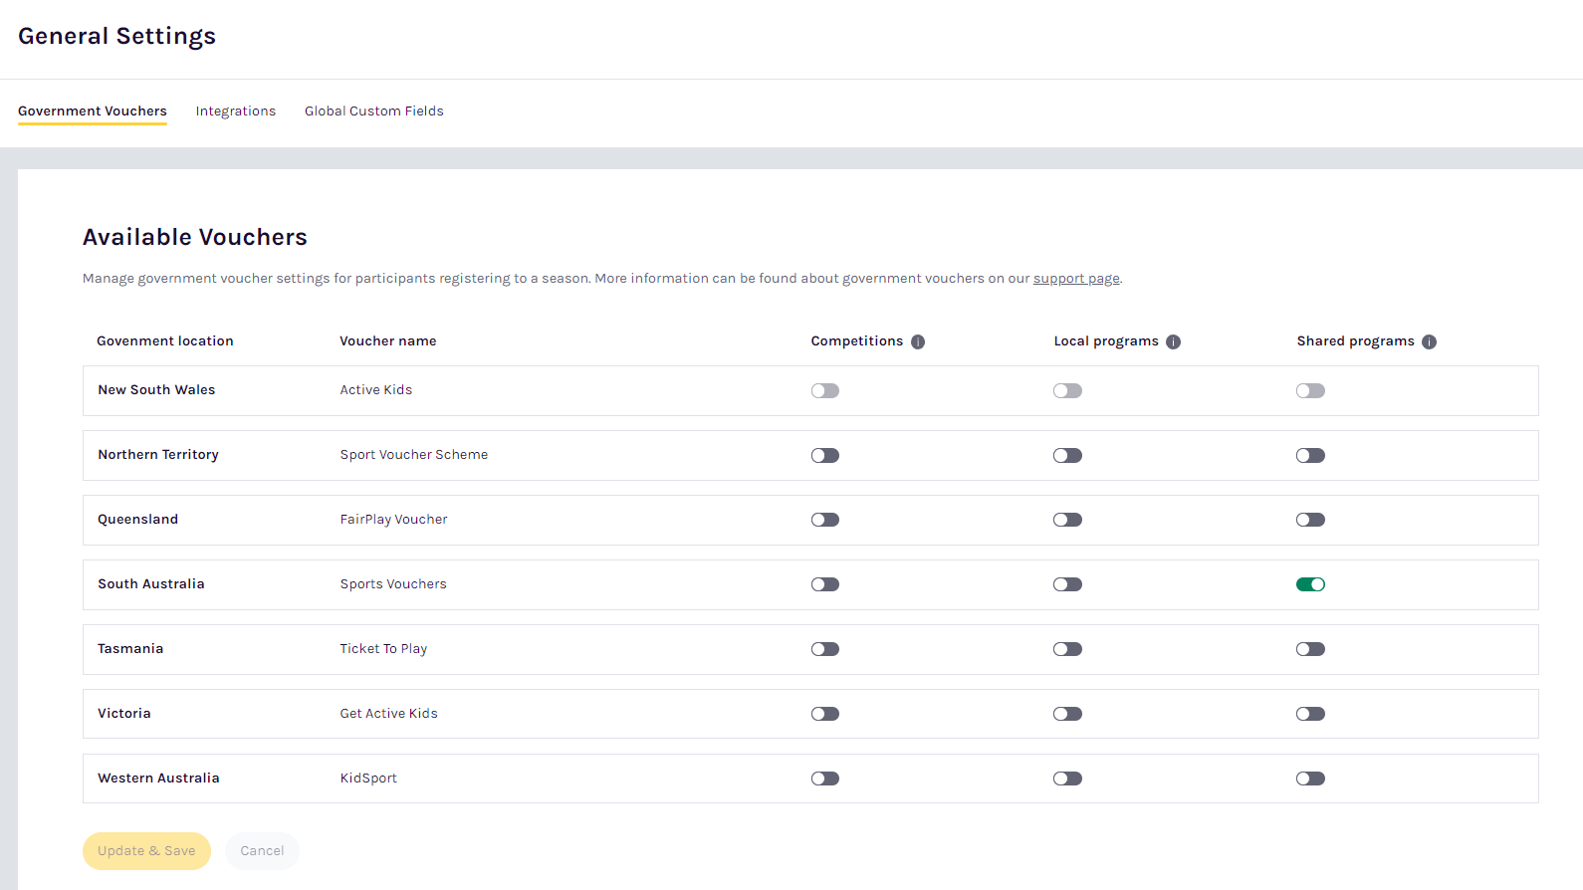Select the Northern Territory location text
Image resolution: width=1583 pixels, height=890 pixels.
tap(158, 455)
